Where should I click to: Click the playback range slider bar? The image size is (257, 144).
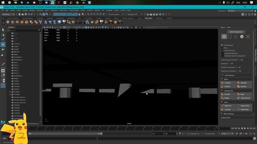click(65, 134)
